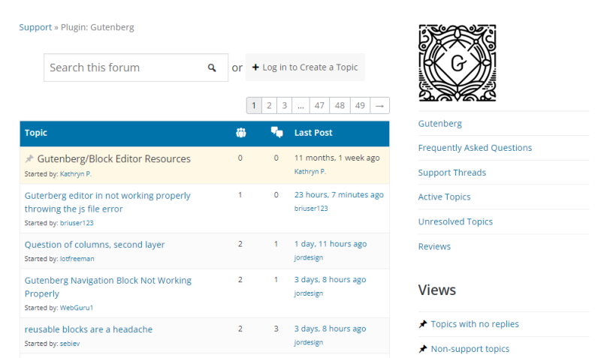This screenshot has width=601, height=358.
Task: Open Active Topics
Action: [x=444, y=197]
